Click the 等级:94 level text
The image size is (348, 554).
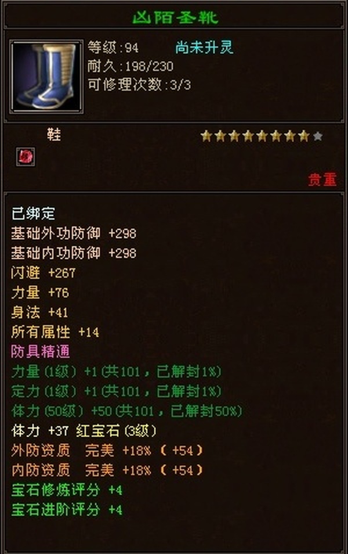(x=113, y=48)
